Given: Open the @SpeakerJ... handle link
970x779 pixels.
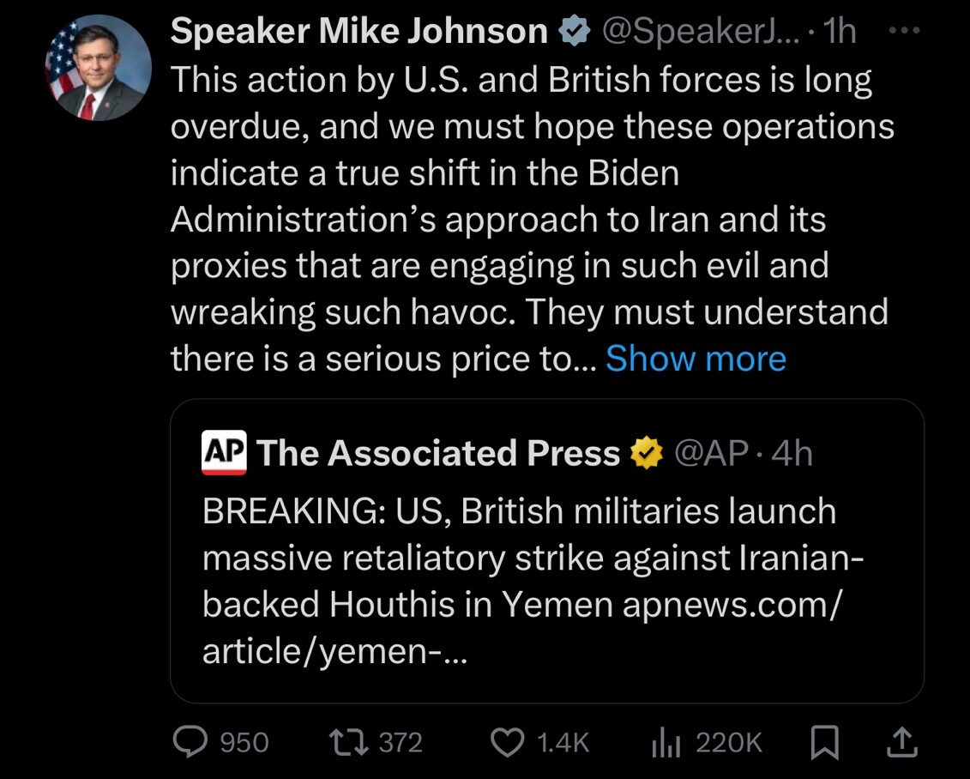Looking at the screenshot, I should (x=699, y=32).
